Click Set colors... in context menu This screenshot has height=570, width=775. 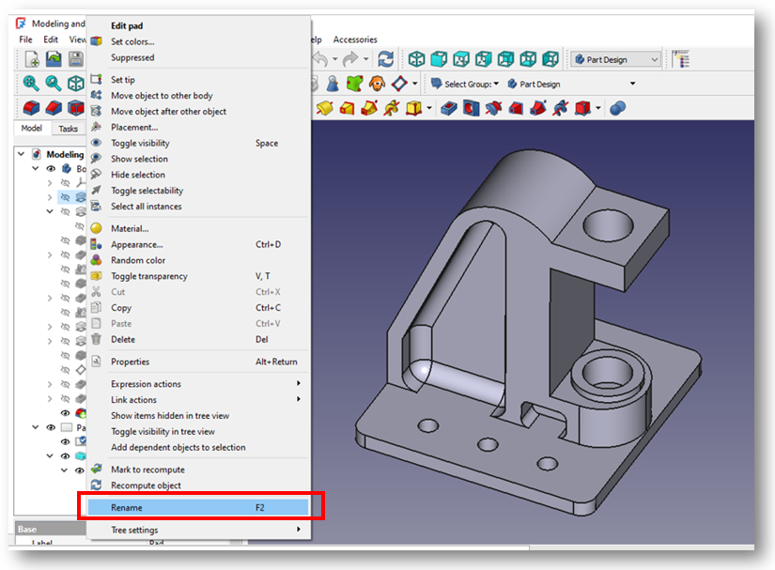click(132, 41)
